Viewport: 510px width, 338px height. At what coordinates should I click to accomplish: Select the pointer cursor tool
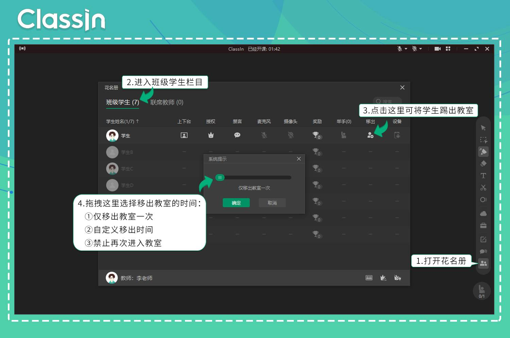click(x=483, y=128)
